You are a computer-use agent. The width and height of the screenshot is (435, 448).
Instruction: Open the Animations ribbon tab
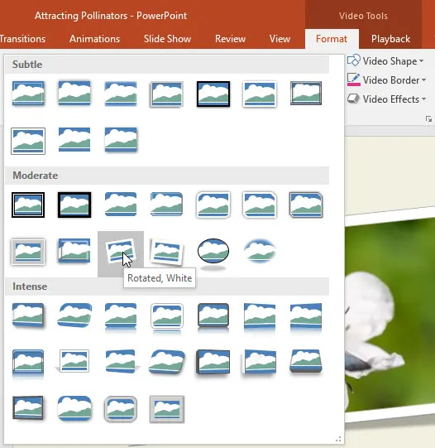(94, 39)
